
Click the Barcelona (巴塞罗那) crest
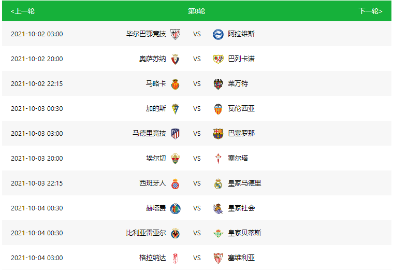218,134
